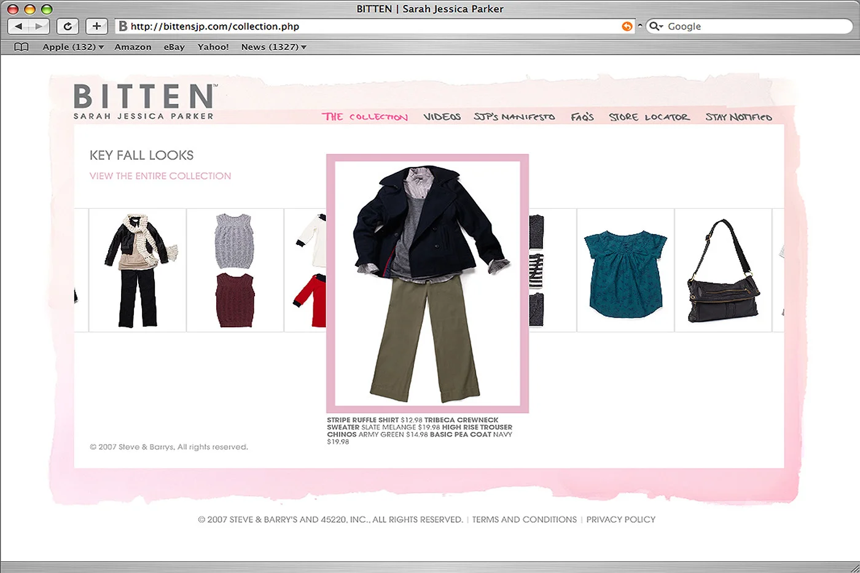
Task: Click the Google search magnifier icon
Action: click(655, 26)
